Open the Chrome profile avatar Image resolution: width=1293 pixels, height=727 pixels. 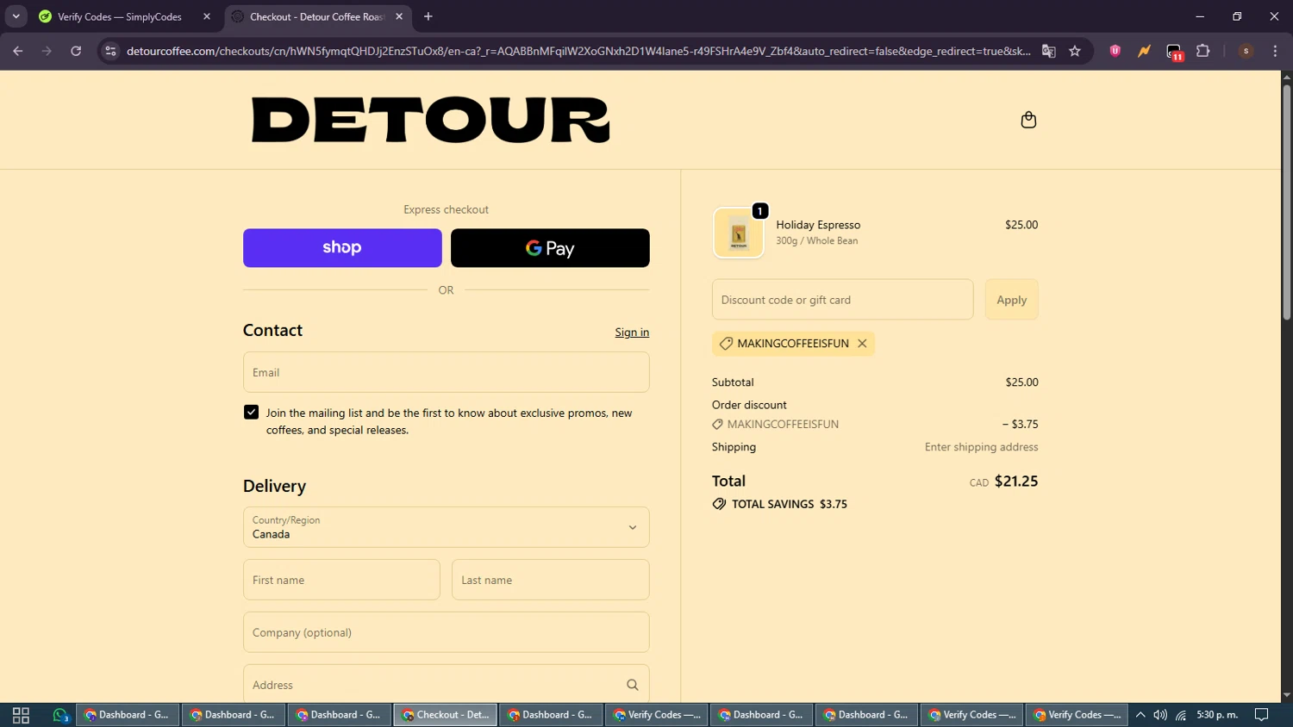coord(1246,51)
